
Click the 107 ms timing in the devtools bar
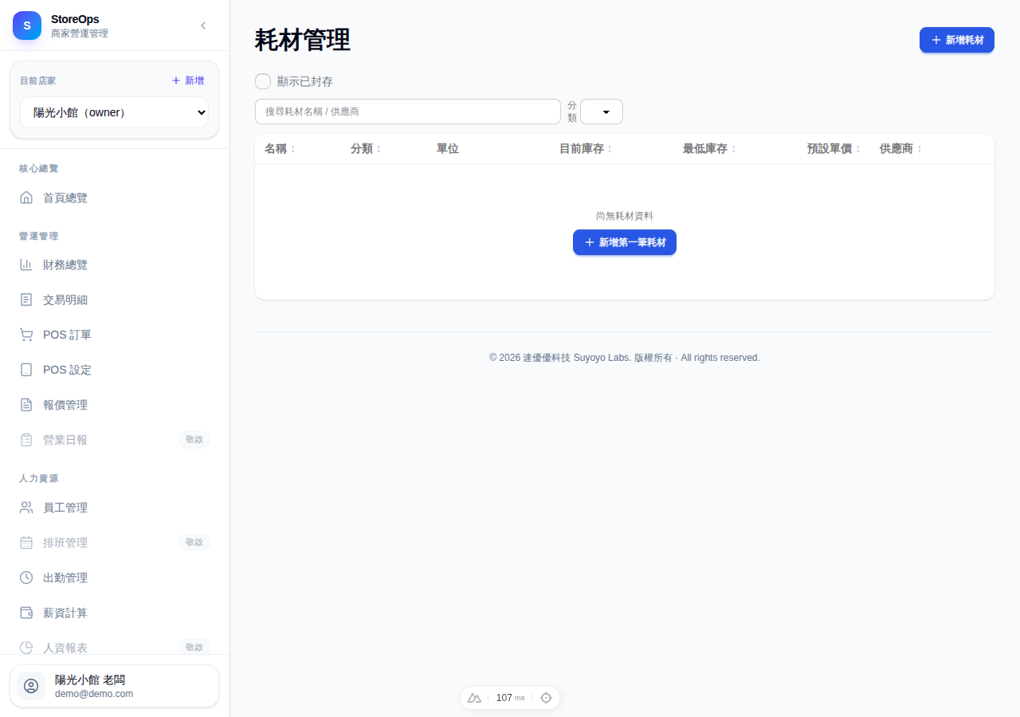click(x=510, y=698)
